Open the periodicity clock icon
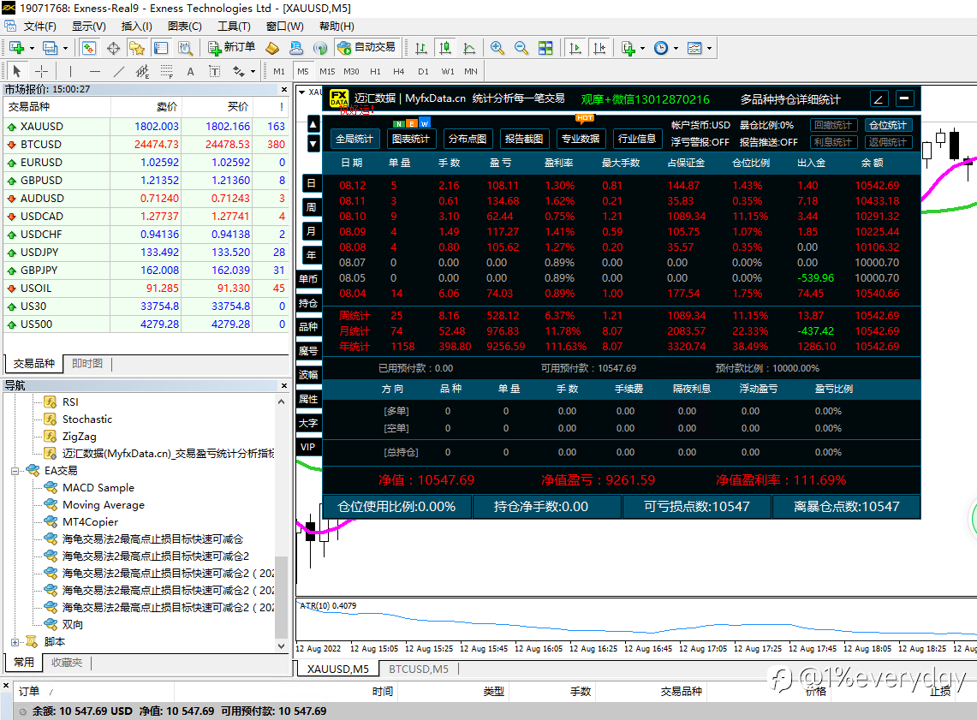 coord(661,48)
